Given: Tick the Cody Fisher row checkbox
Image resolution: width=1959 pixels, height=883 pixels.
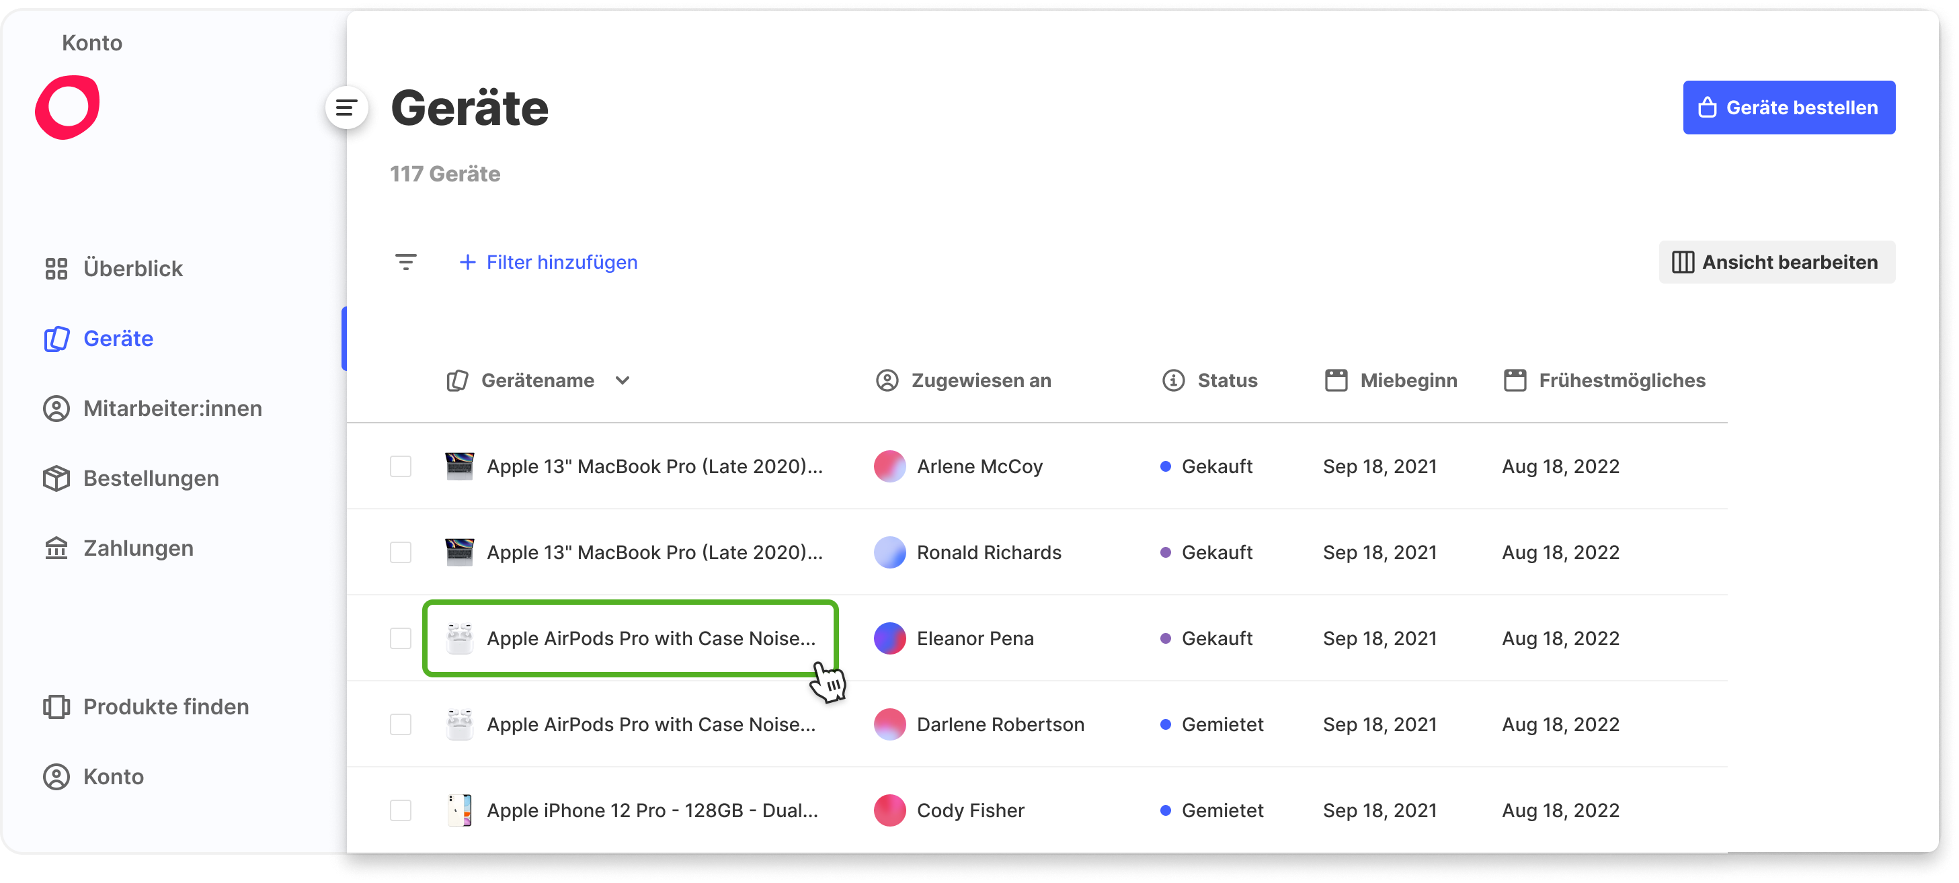Looking at the screenshot, I should pos(401,810).
